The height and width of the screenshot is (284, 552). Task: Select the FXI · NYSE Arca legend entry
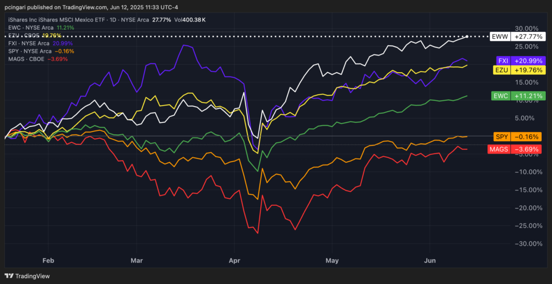pyautogui.click(x=40, y=43)
